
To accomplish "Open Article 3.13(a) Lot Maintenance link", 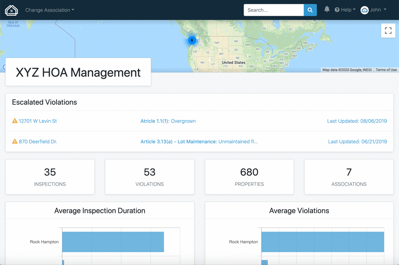I will [199, 142].
